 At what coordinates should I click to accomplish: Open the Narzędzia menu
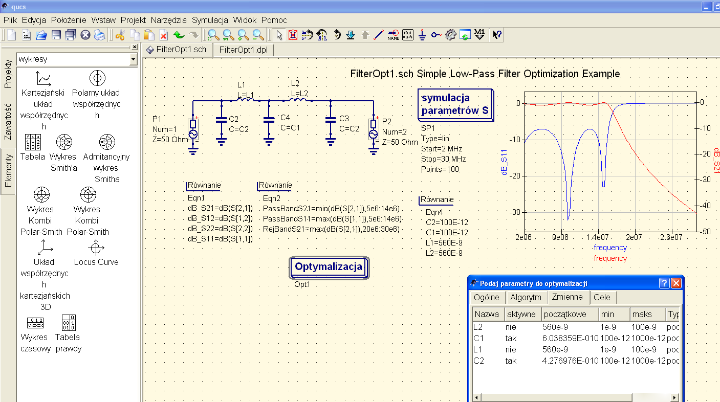pos(168,20)
